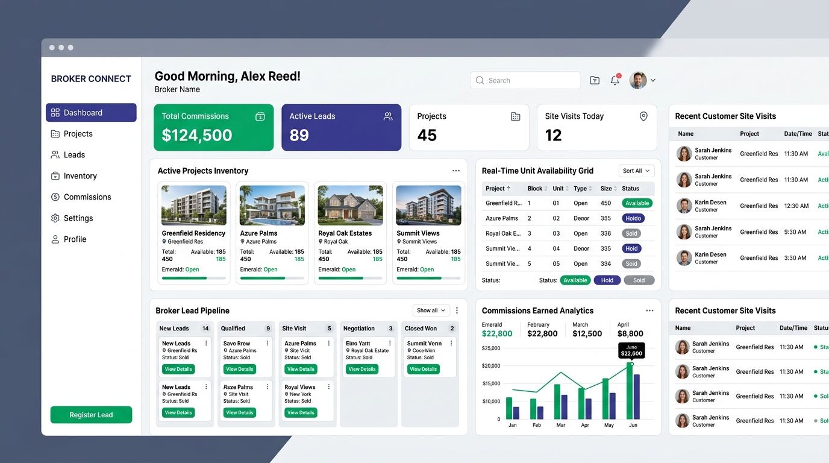Open Azure Palms project thumbnail
The width and height of the screenshot is (829, 463).
(x=272, y=205)
